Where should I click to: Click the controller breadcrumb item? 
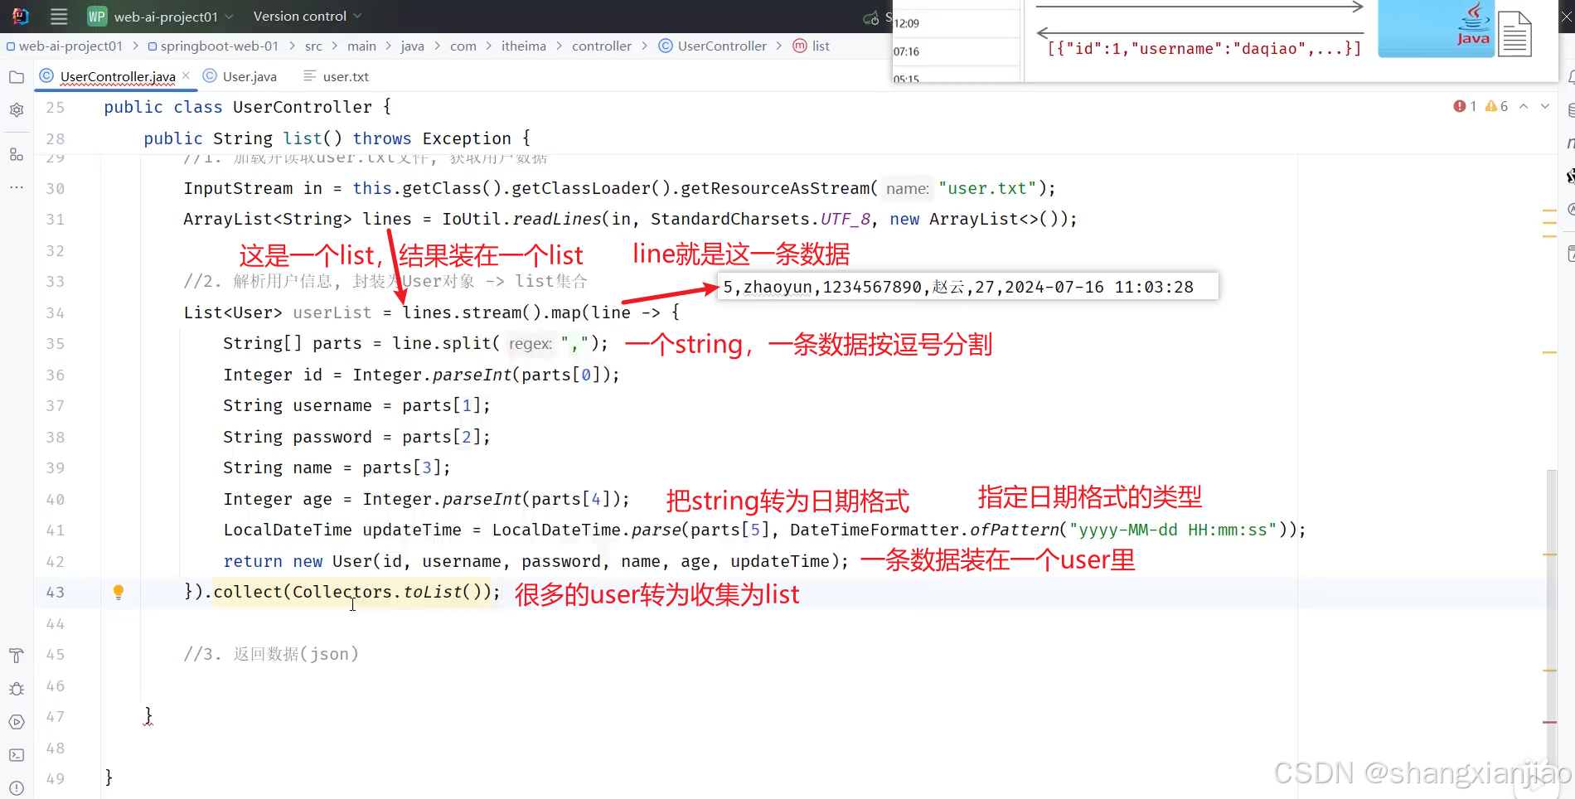point(601,46)
